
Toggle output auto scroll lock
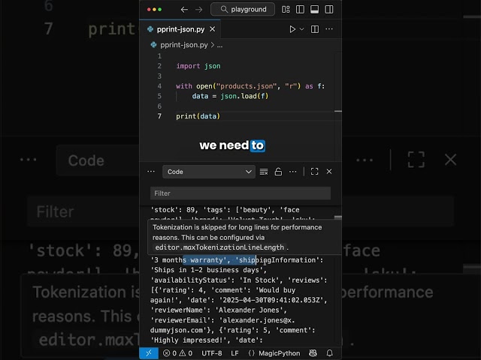click(x=278, y=172)
